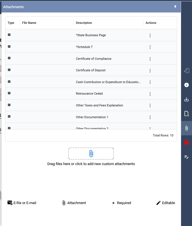This screenshot has height=226, width=192.
Task: Click the paperclip upload drop zone
Action: 91,154
